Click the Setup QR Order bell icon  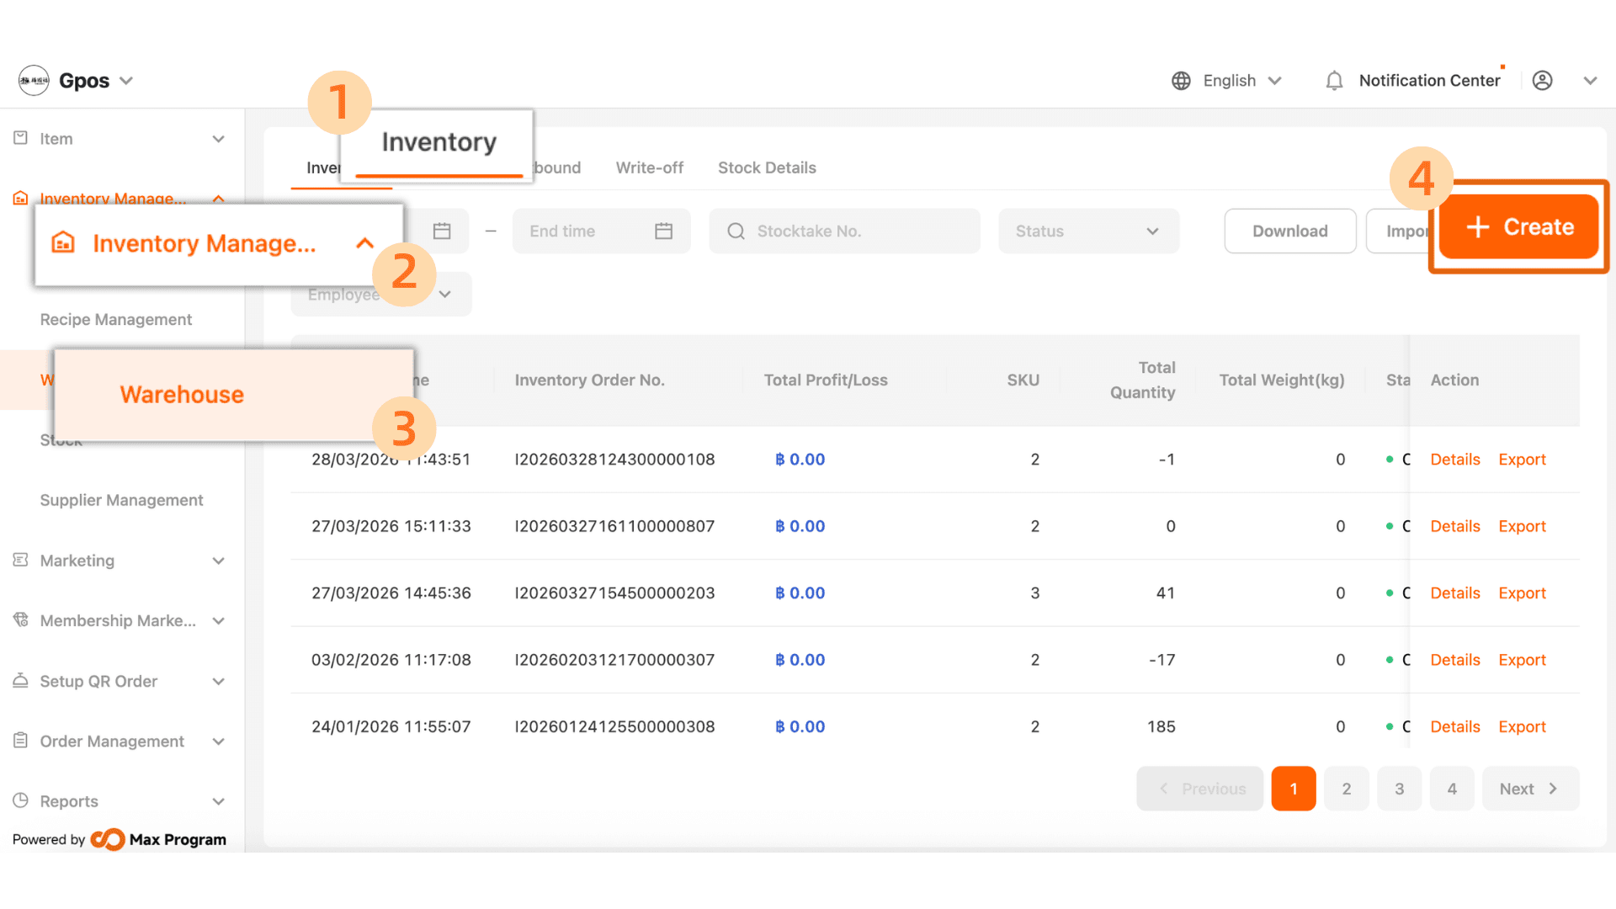pos(21,680)
